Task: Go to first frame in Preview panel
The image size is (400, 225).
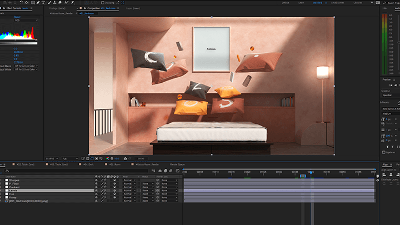Action: [x=391, y=85]
